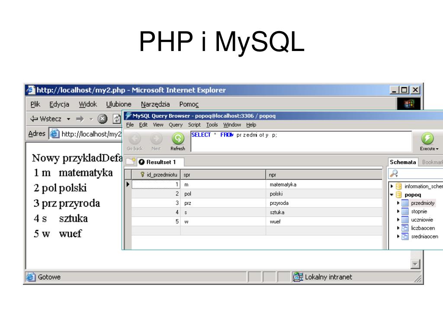Click the Lokalny intranet zone icon
The width and height of the screenshot is (443, 332).
[x=298, y=277]
